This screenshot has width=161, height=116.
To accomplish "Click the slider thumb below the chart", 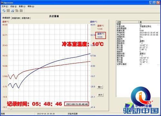I will coord(11,109).
